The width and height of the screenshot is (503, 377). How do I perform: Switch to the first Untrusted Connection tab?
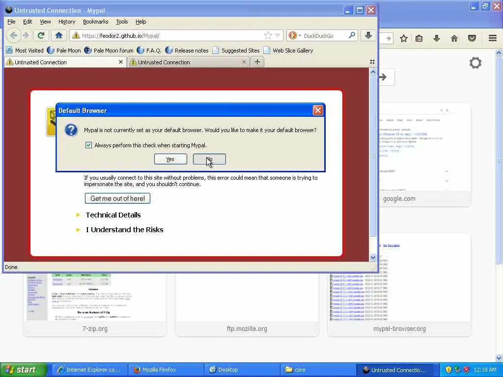coord(64,62)
